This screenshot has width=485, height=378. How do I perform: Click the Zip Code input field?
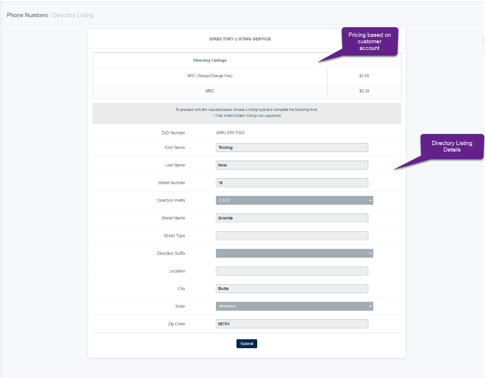pyautogui.click(x=292, y=324)
